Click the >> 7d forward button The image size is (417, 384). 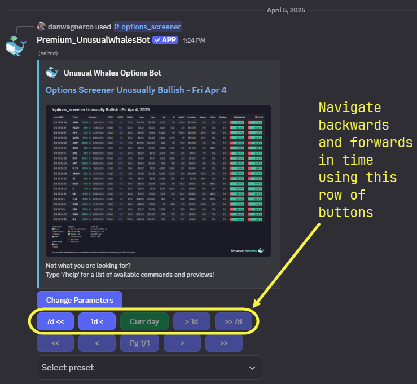[x=234, y=321]
